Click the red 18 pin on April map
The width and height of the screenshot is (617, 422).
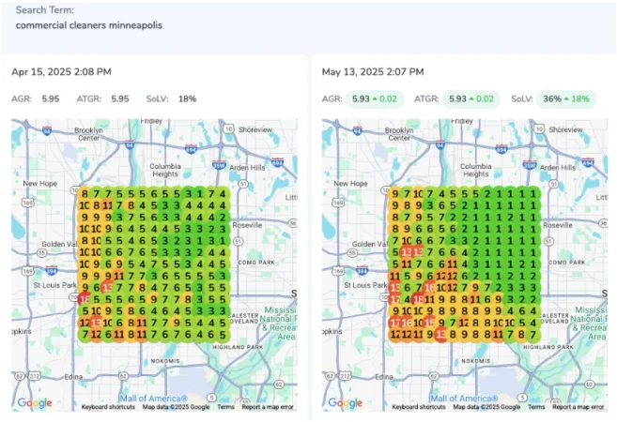tap(85, 299)
